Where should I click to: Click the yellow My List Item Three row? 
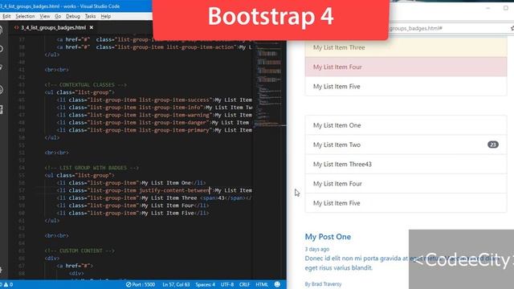point(406,47)
